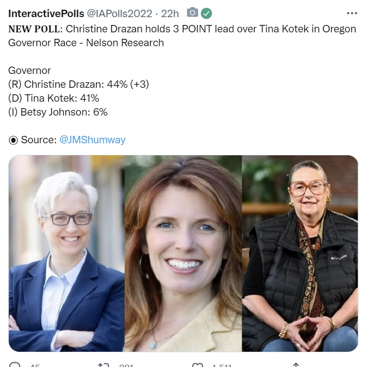Like the tweet with heart icon
The height and width of the screenshot is (367, 368).
pyautogui.click(x=197, y=365)
